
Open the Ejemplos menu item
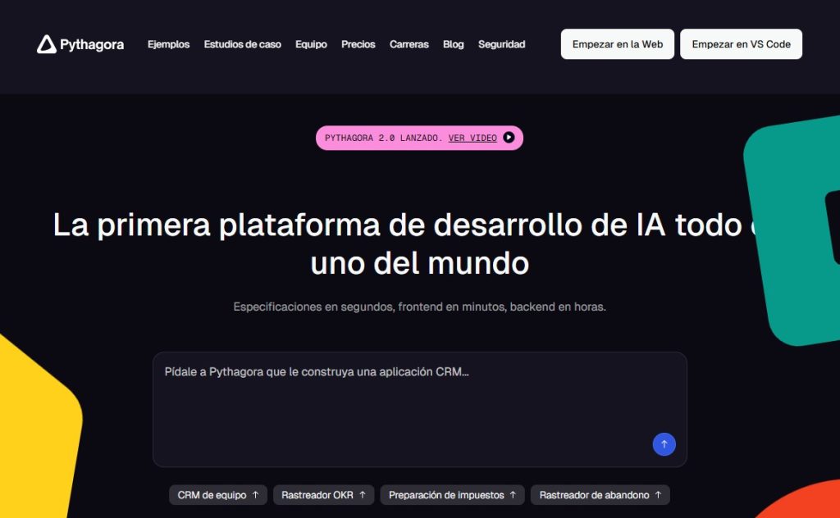point(168,44)
